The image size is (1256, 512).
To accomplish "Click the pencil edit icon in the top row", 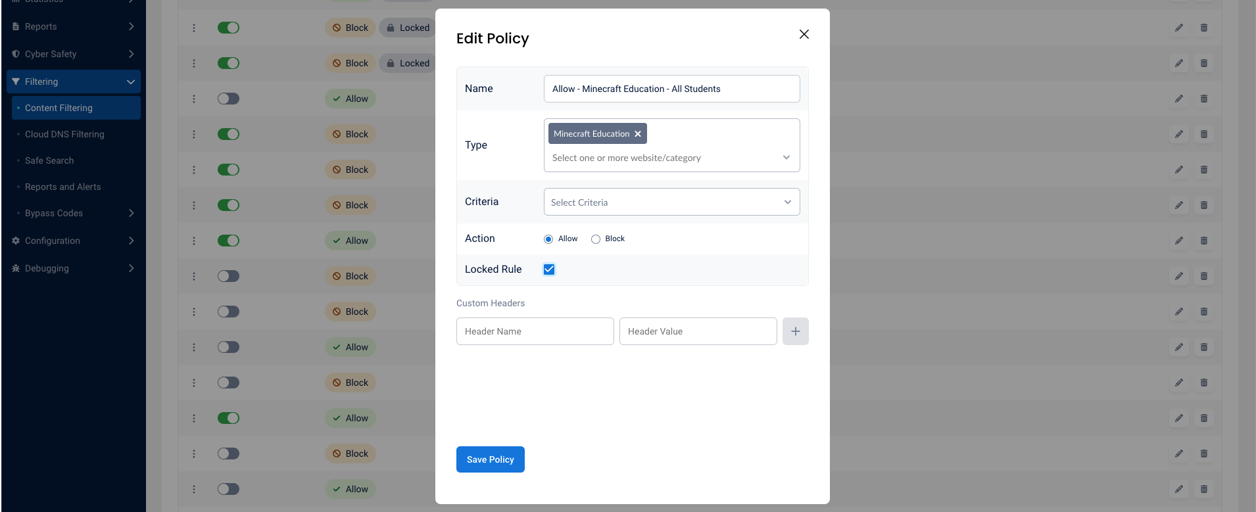I will 1179,28.
